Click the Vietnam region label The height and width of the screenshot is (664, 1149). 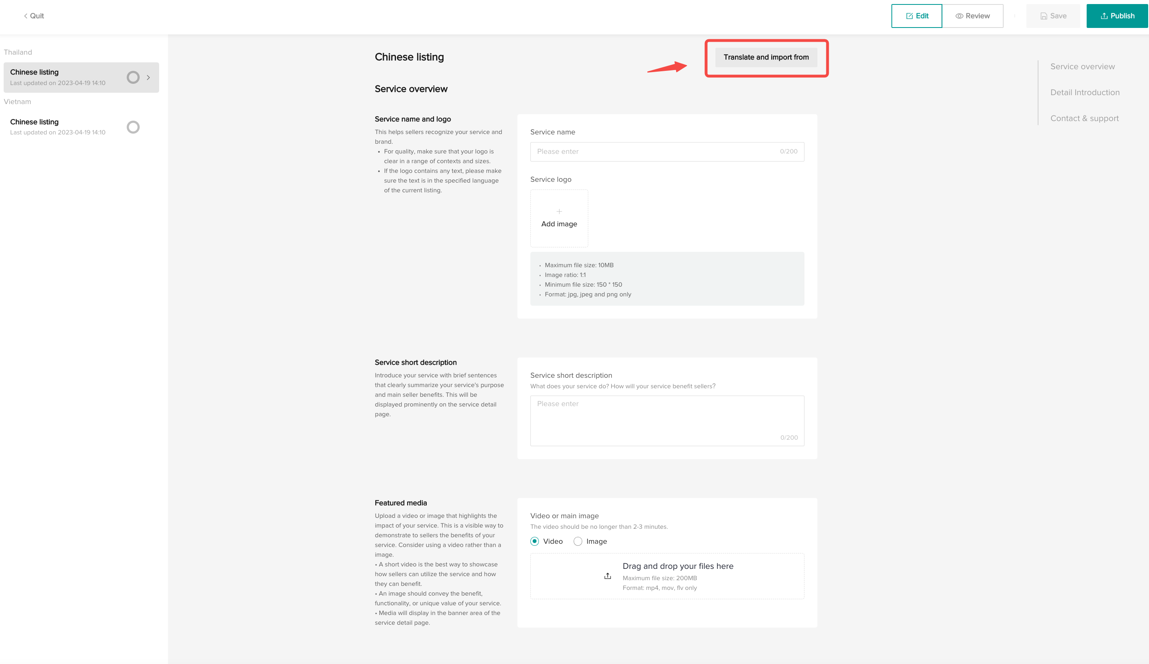pos(17,102)
